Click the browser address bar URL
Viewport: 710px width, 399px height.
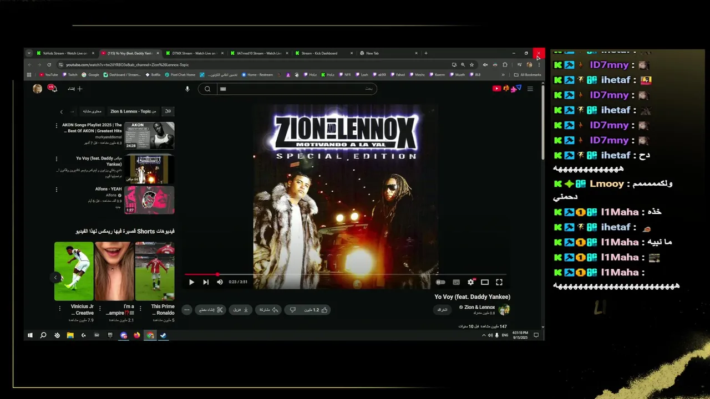click(x=128, y=65)
